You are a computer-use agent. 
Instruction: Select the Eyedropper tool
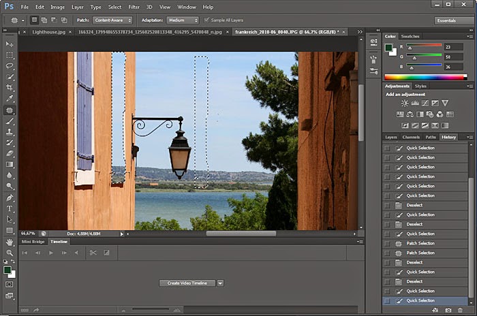click(x=10, y=99)
